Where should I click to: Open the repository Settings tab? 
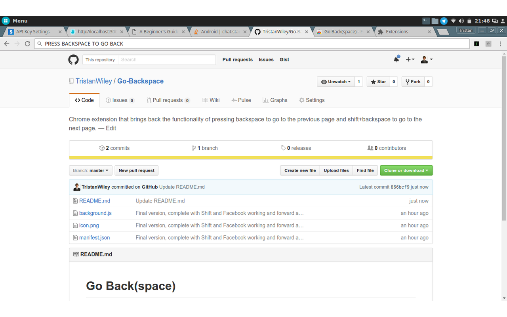pos(312,100)
